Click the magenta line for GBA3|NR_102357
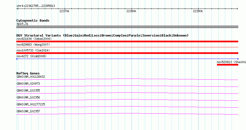Screen dimensions: 246x130 127,114
